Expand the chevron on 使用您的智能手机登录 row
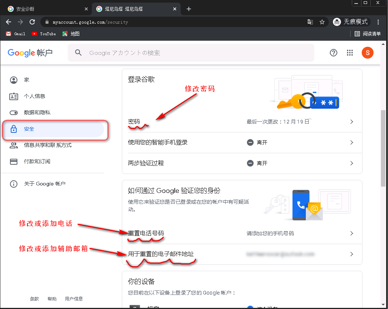The width and height of the screenshot is (388, 309). (x=352, y=142)
